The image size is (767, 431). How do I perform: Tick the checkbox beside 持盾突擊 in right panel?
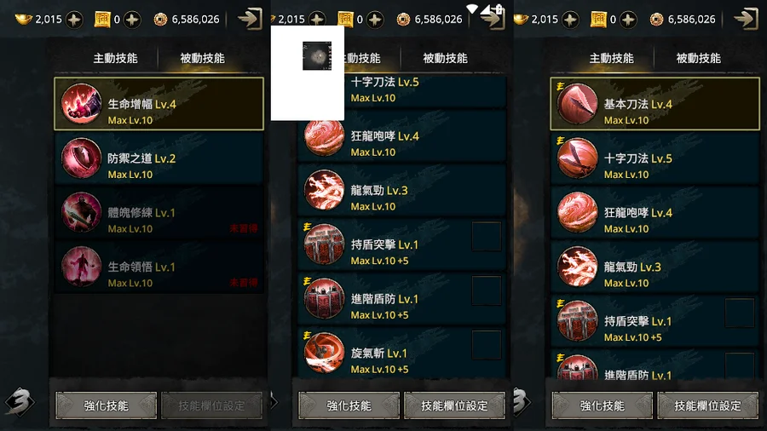coord(739,313)
